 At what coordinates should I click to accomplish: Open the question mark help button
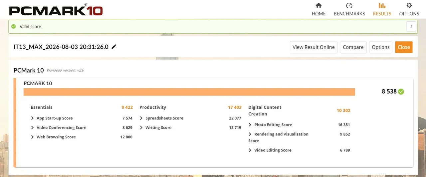point(411,27)
